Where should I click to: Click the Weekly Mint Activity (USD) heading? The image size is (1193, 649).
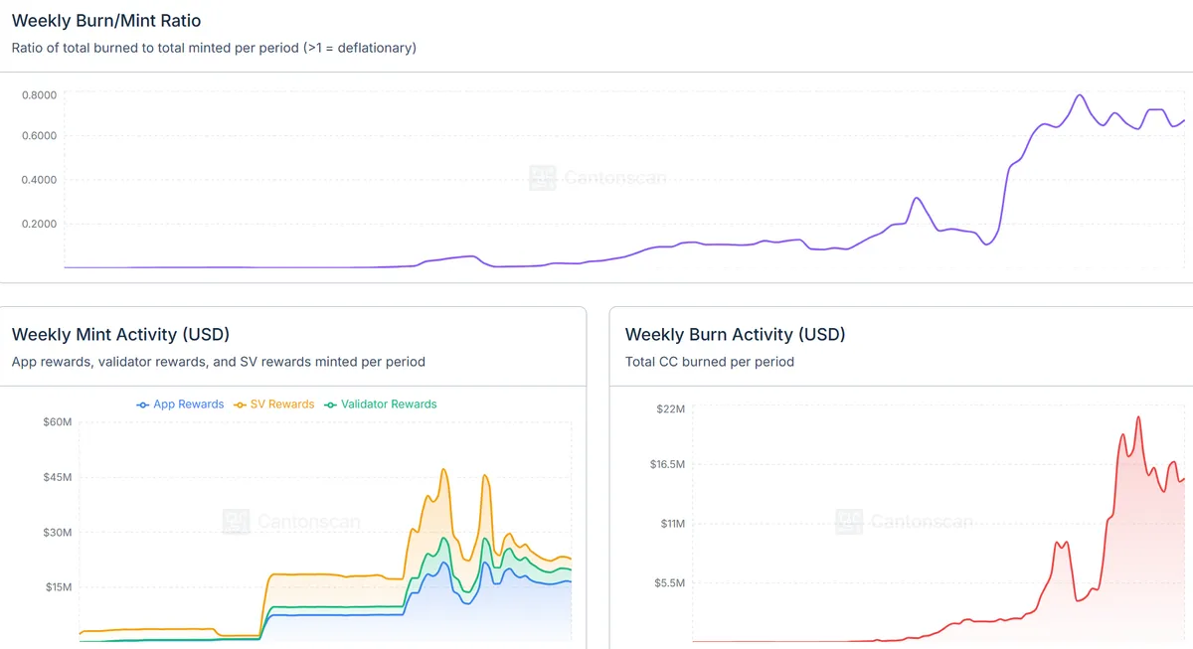pyautogui.click(x=120, y=335)
